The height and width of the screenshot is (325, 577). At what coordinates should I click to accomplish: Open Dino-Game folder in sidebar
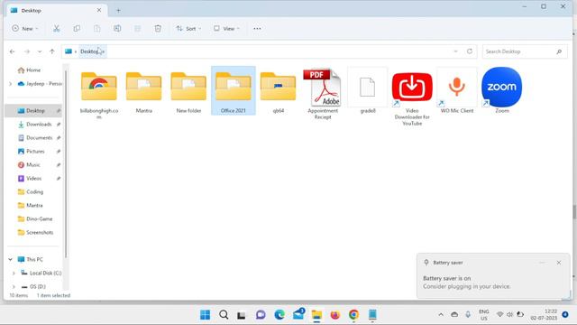click(39, 218)
